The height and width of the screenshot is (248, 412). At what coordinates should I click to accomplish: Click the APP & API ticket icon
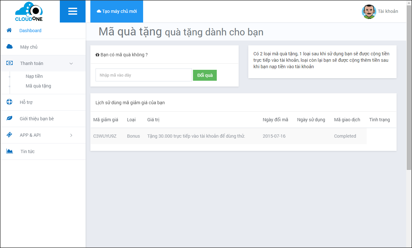click(9, 135)
